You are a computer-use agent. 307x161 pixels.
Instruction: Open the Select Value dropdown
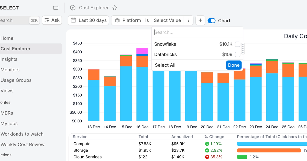click(167, 20)
